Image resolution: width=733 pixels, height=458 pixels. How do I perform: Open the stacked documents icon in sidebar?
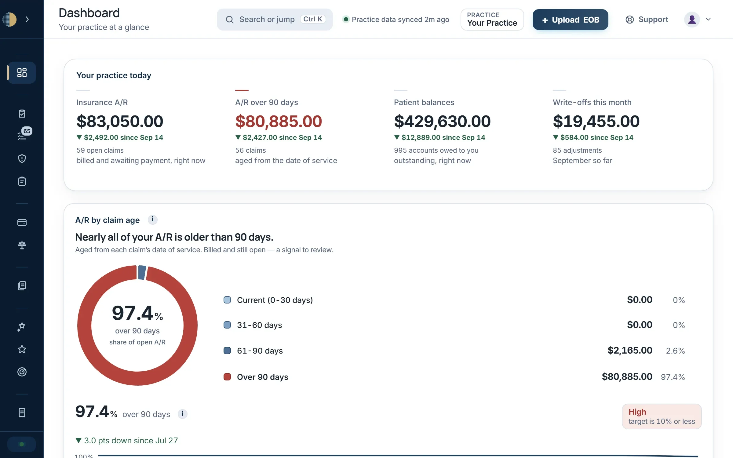coord(22,286)
